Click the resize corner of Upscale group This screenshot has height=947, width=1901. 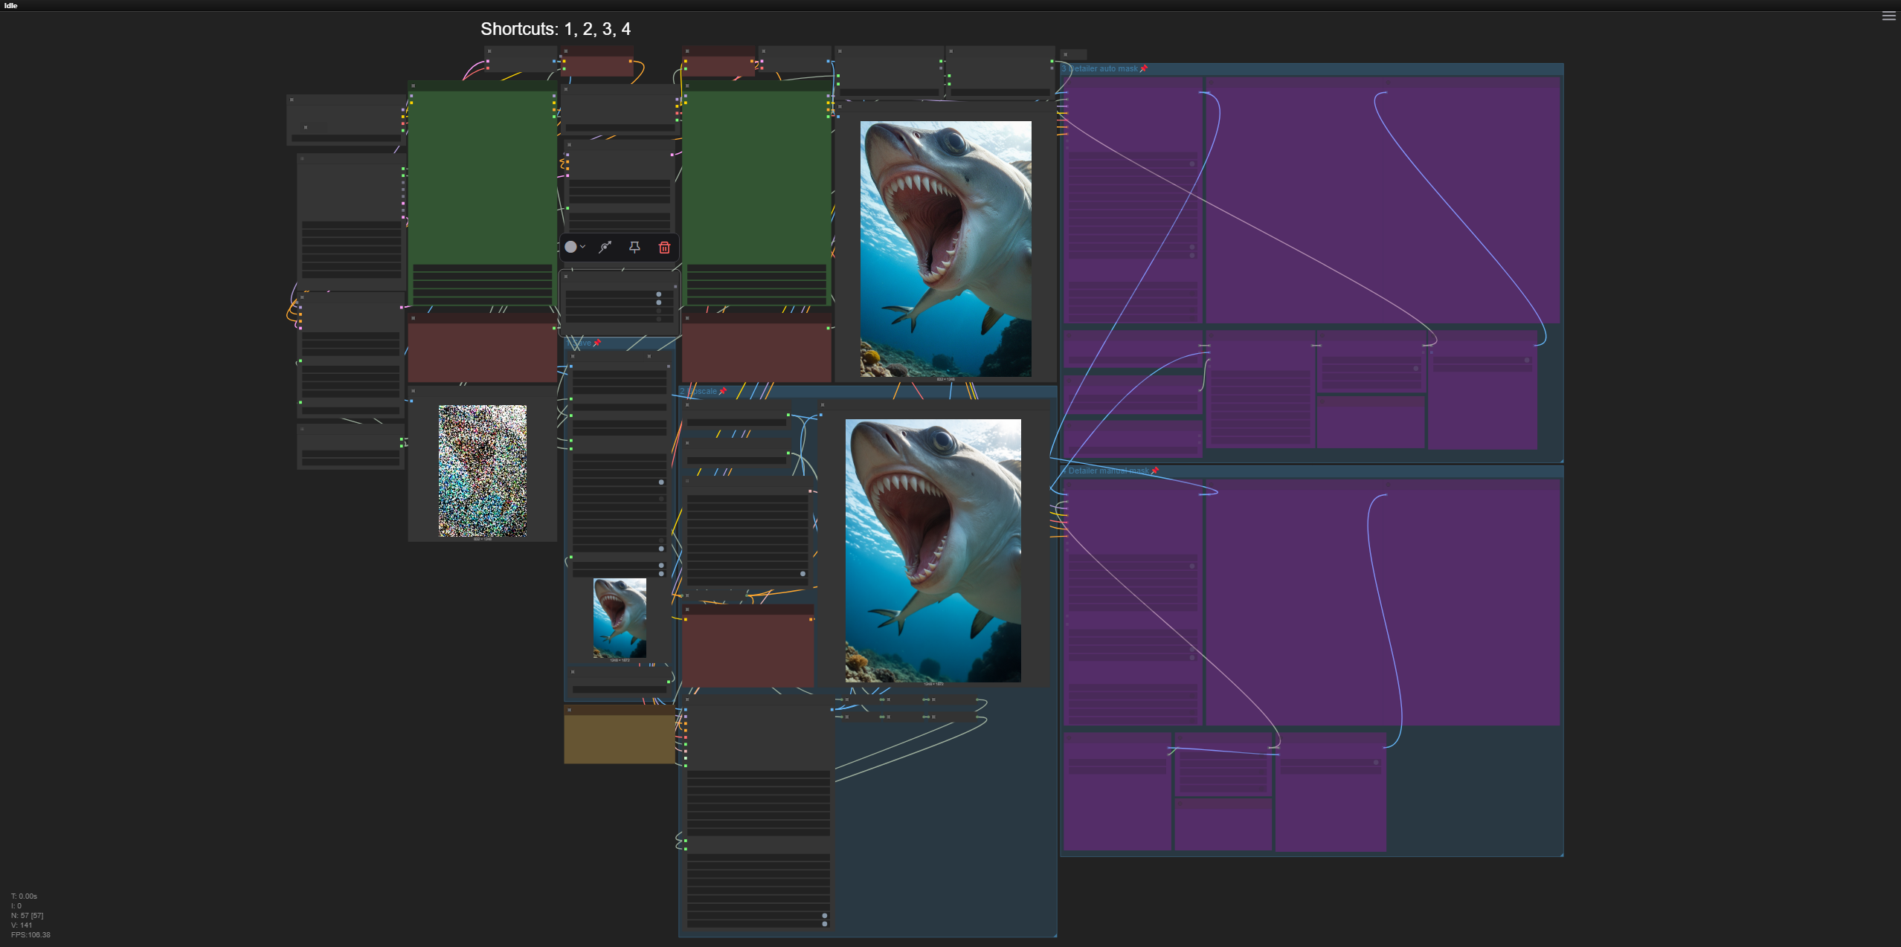click(1054, 934)
